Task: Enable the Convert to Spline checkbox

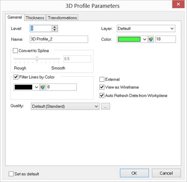Action: tap(15, 51)
